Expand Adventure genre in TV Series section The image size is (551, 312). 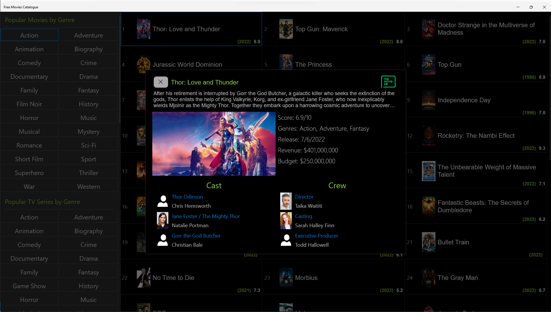88,217
